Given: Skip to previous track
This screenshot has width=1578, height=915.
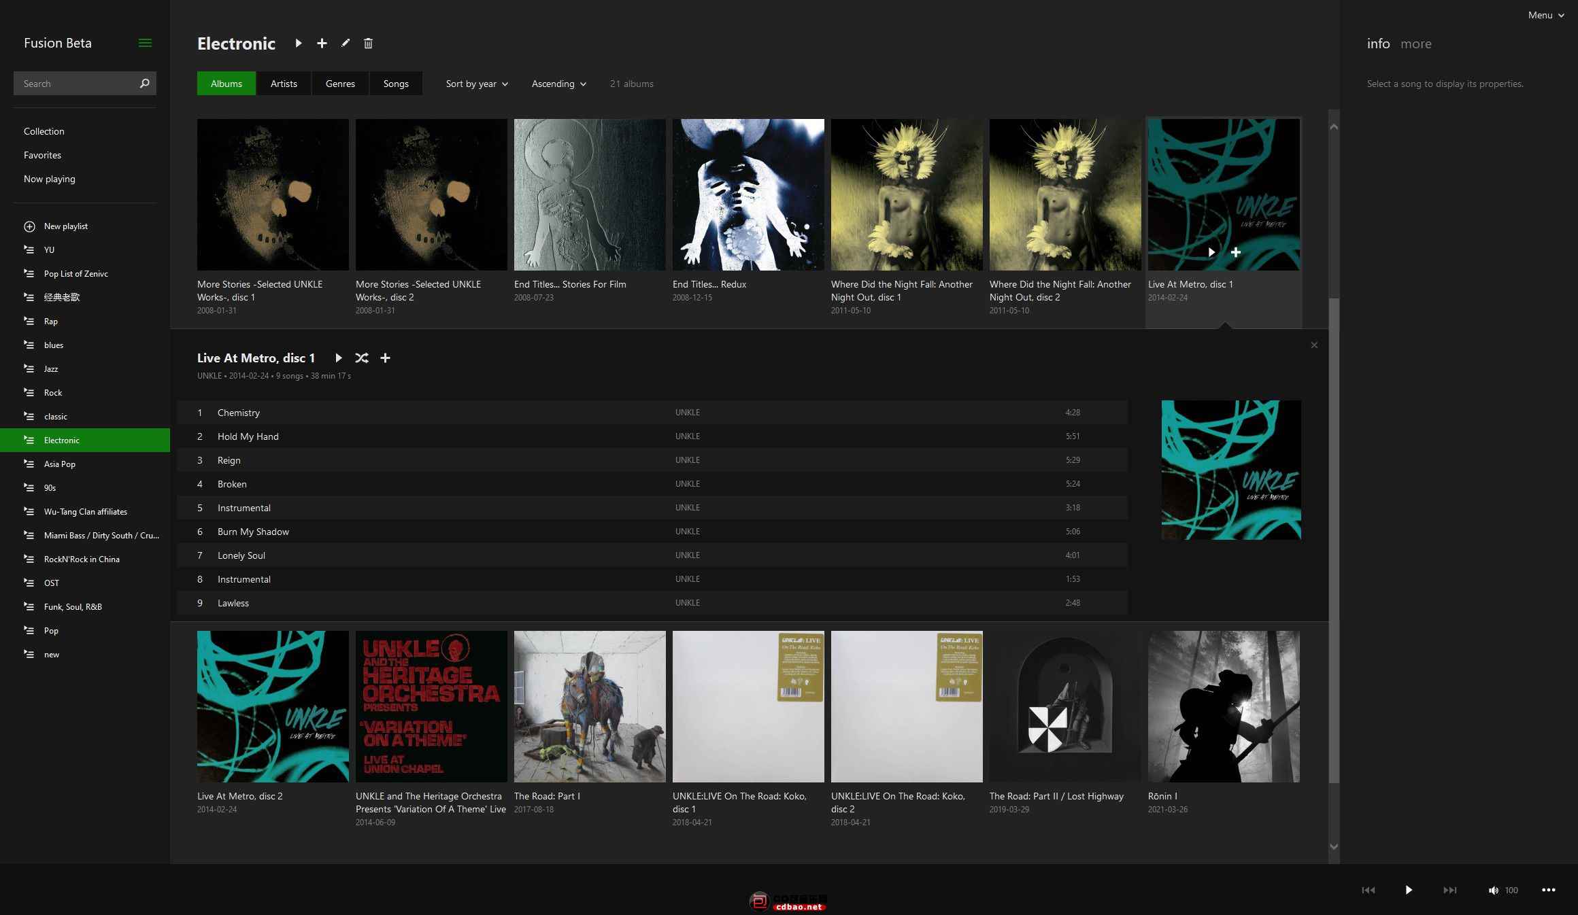Looking at the screenshot, I should 1369,890.
